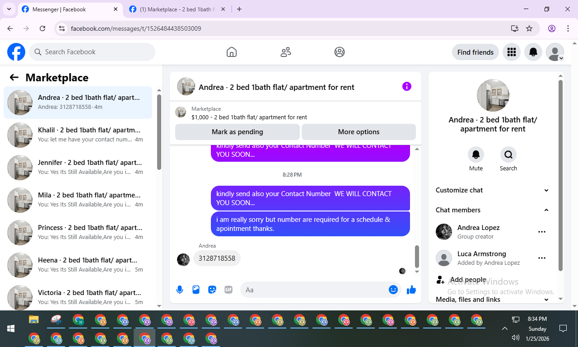Go back in browser history
The height and width of the screenshot is (347, 578).
coord(10,28)
